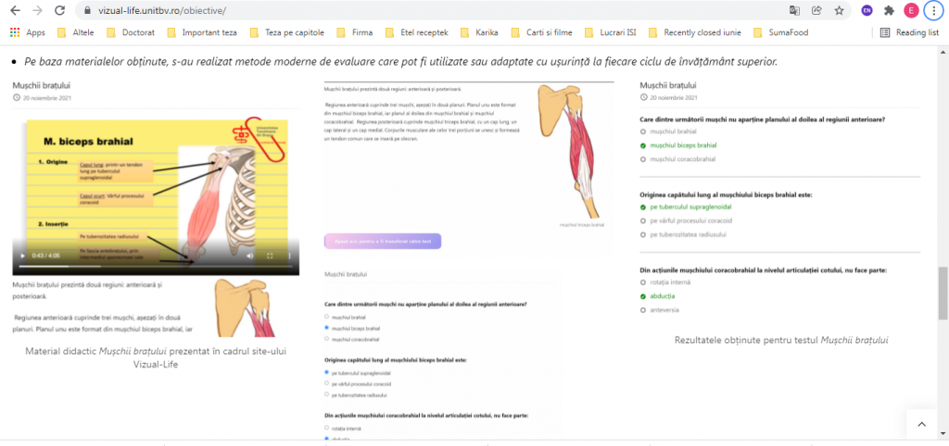Select 'pe vârful procesului coracoid' radio option
Viewport: 949px width, 446px height.
(328, 383)
